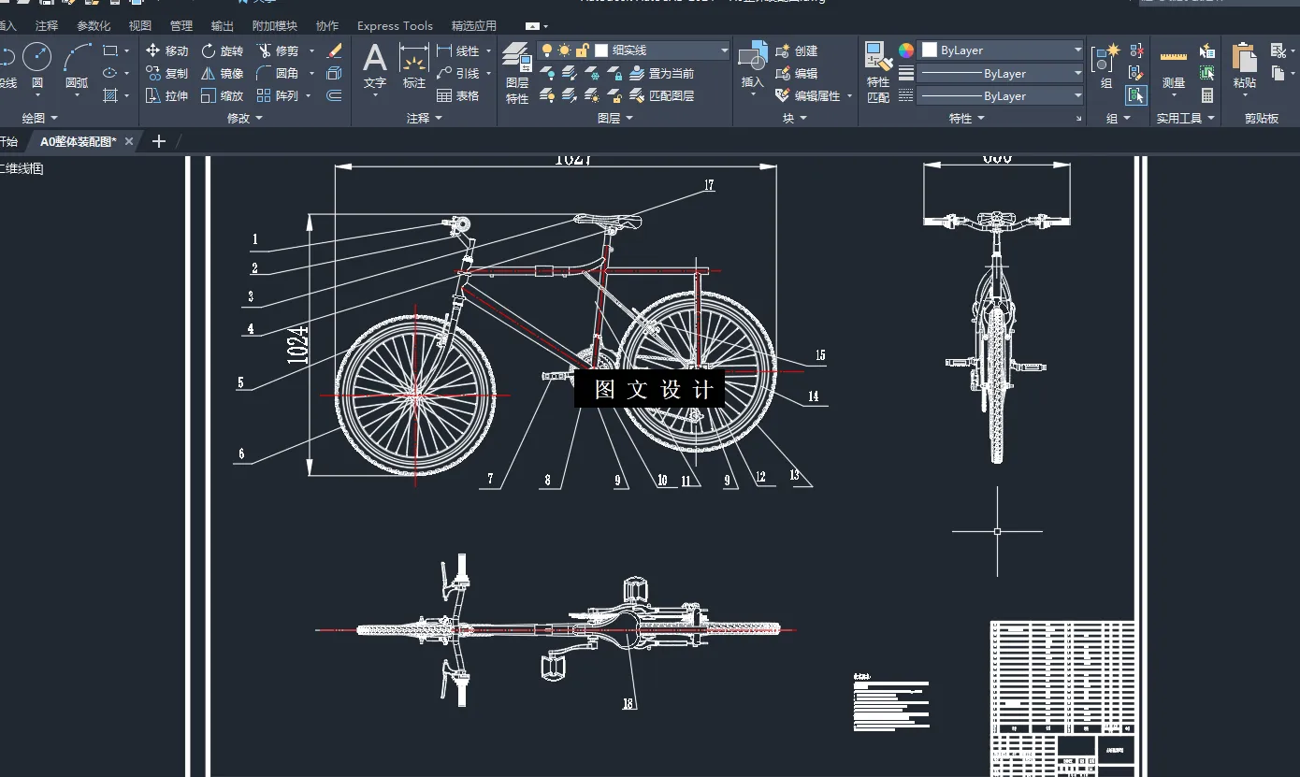The image size is (1300, 777).
Task: Open the Rectangle tool dropdown arrow
Action: [x=126, y=50]
